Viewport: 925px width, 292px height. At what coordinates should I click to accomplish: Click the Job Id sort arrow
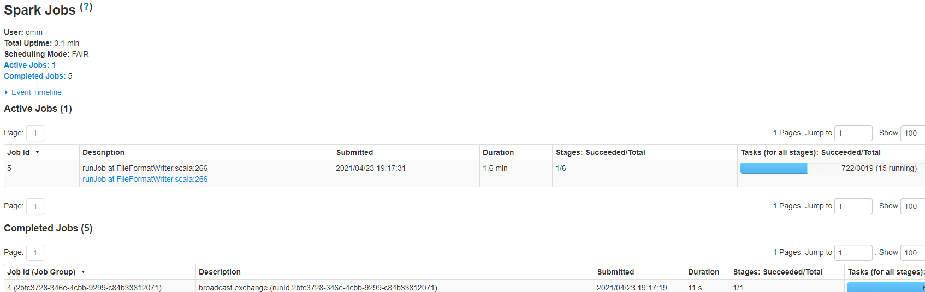point(38,152)
